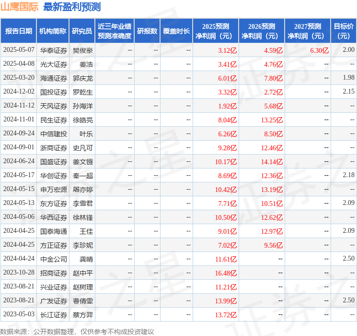Screen dimensions: 357x336
Task: Select the 13.25亿 forecast value
Action: (272, 120)
